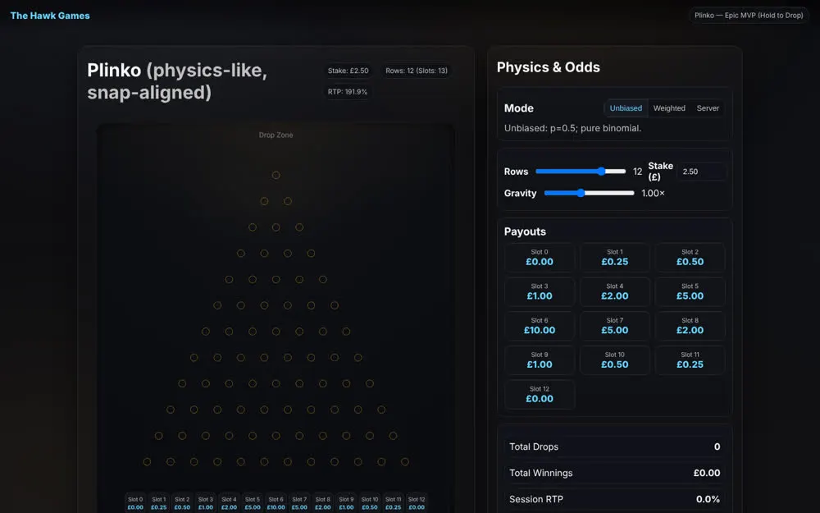This screenshot has height=513, width=820.
Task: Click the Stake: £2.50 chip
Action: point(348,71)
